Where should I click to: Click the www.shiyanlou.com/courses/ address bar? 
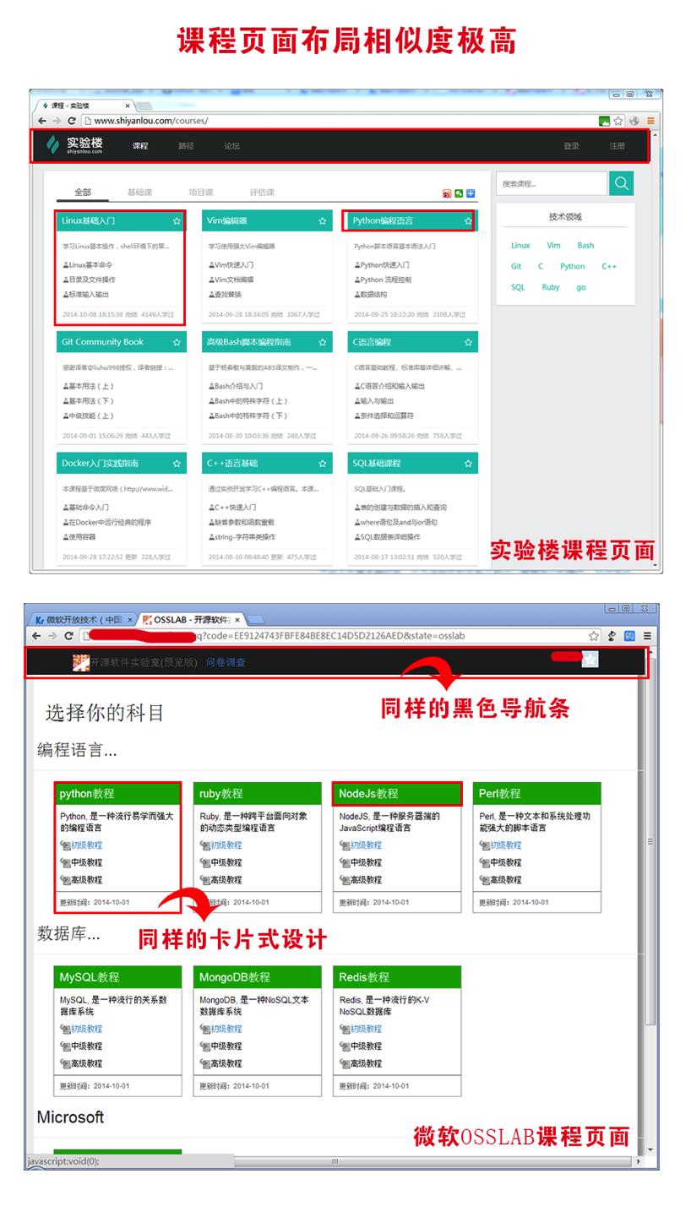(338, 121)
